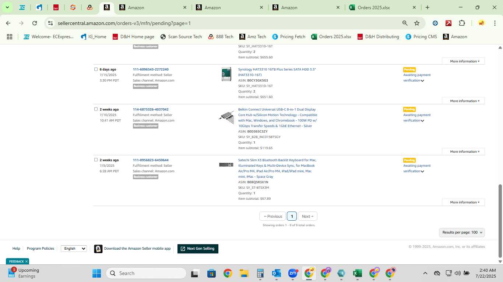The image size is (503, 282).
Task: Bookmark this page with the star icon
Action: click(x=417, y=23)
